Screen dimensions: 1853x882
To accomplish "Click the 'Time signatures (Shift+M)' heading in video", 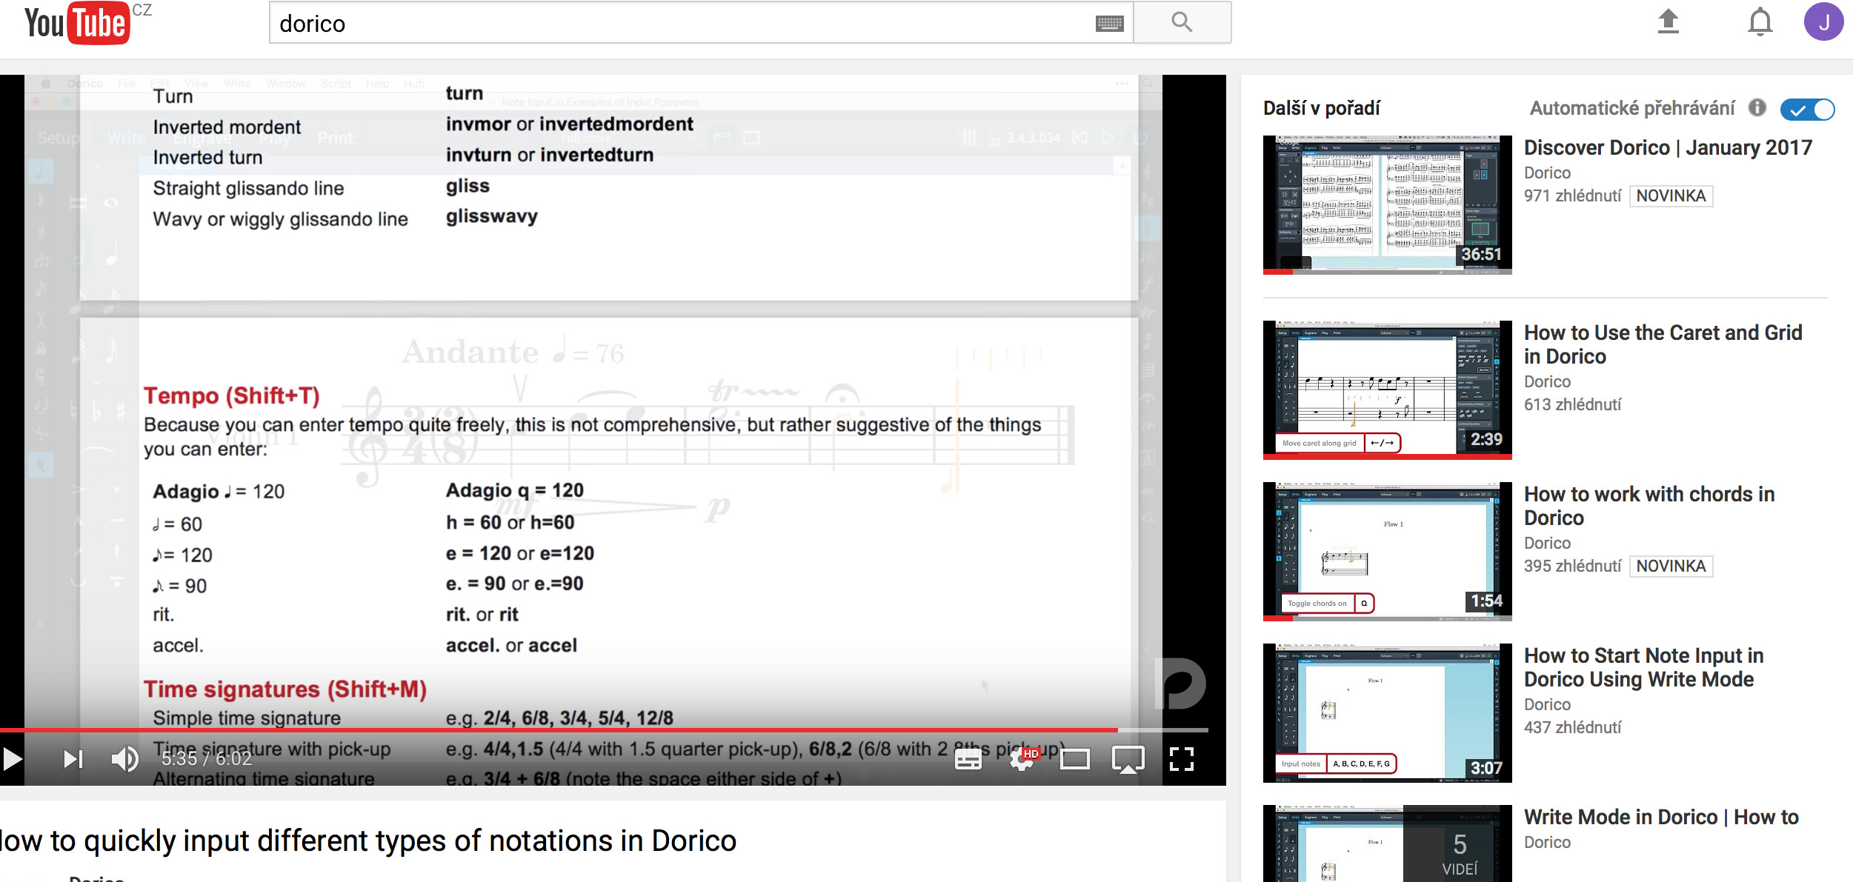I will [x=285, y=689].
